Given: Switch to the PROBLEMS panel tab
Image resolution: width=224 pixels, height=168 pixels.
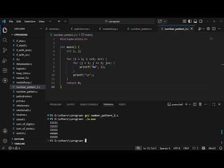Looking at the screenshot, I should pos(56,105).
